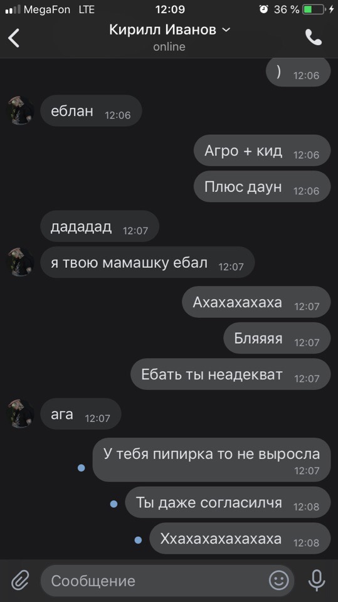This screenshot has width=338, height=602.
Task: Tap the alarm clock status icon
Action: tap(263, 9)
